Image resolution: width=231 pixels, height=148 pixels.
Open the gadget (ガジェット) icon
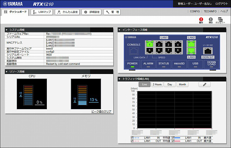click(220, 20)
